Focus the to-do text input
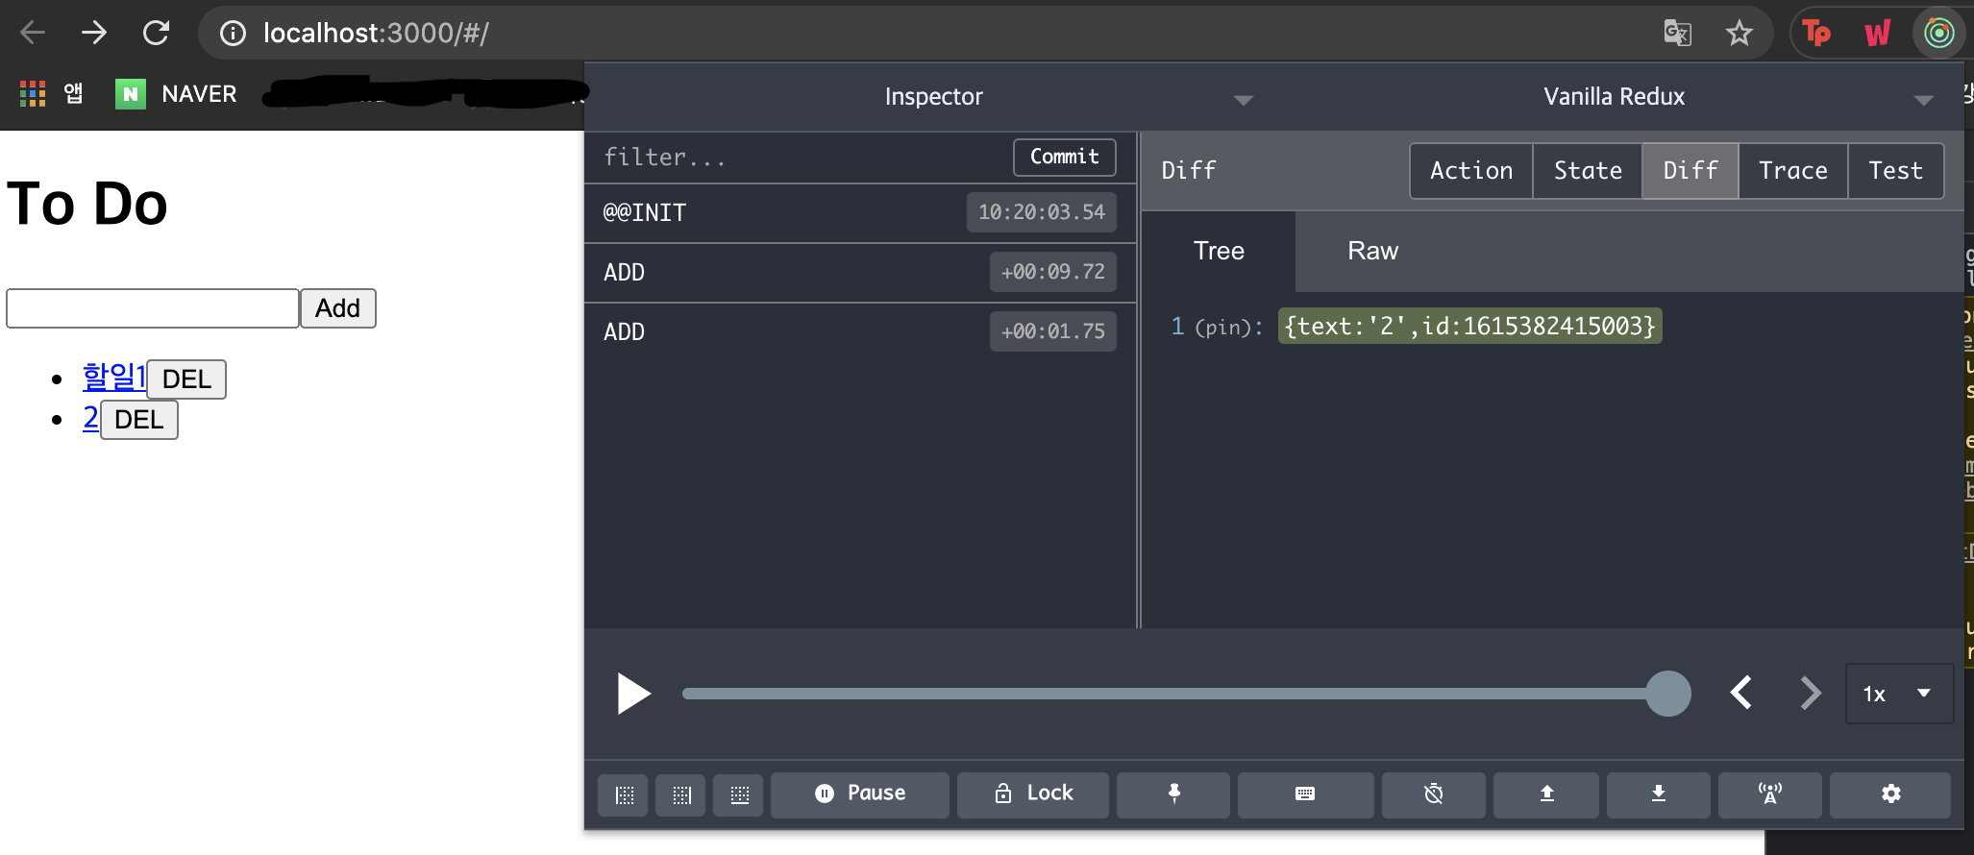Image resolution: width=1974 pixels, height=855 pixels. pos(153,308)
